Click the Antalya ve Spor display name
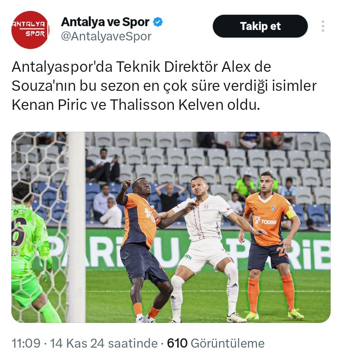This screenshot has height=360, width=342. pos(105,22)
